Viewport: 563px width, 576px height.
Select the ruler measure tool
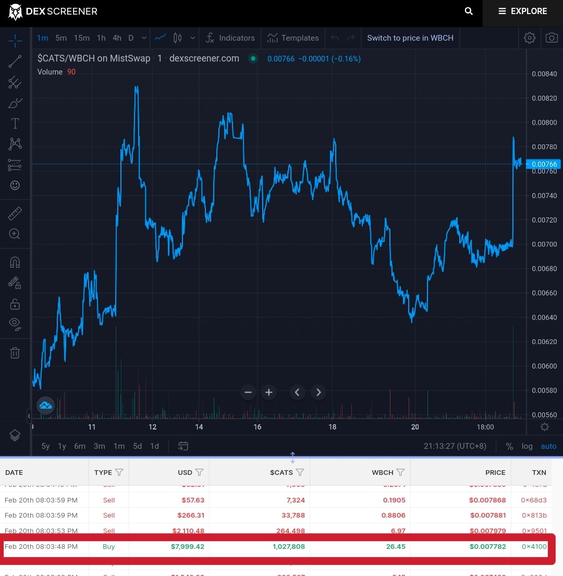pos(15,213)
